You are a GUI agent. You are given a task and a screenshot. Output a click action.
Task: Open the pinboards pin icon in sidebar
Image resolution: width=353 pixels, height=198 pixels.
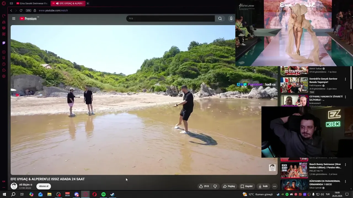(4, 58)
